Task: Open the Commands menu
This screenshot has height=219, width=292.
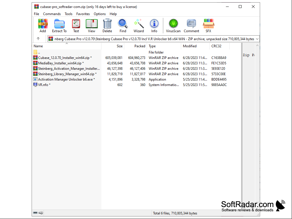Action: [x=52, y=14]
